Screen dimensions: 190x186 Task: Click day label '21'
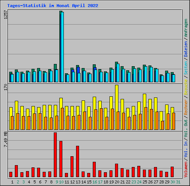(x=122, y=182)
